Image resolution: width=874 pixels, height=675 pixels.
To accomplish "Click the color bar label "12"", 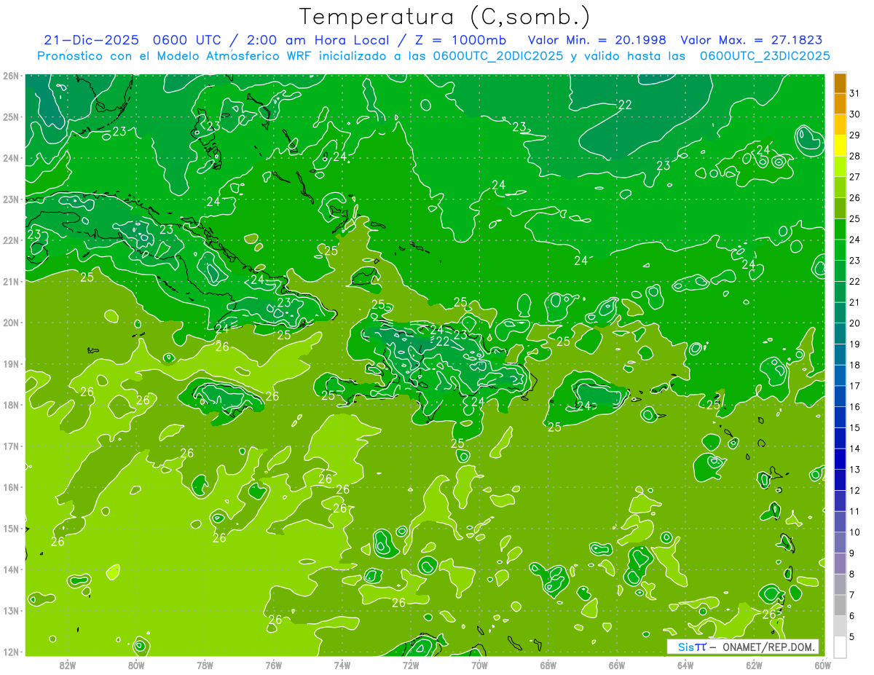I will pyautogui.click(x=854, y=490).
